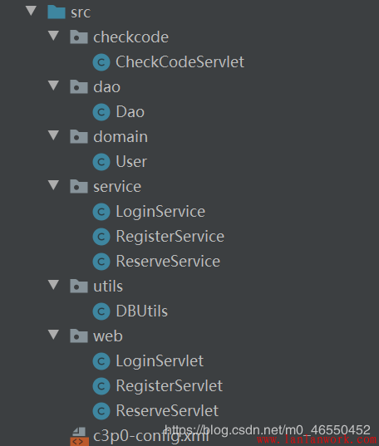This screenshot has height=446, width=379.
Task: Collapse the web package arrow
Action: (53, 335)
